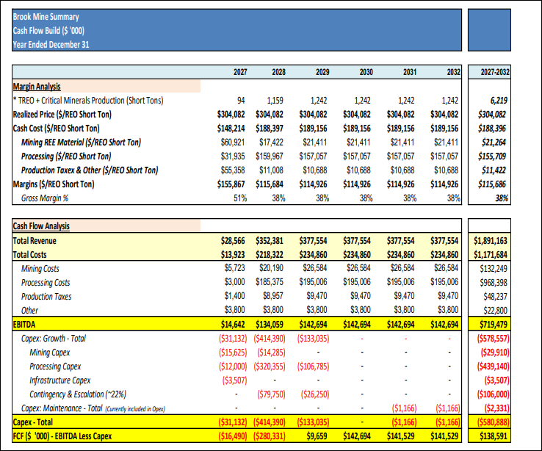Select production value 1,159 for 2028
This screenshot has width=542, height=451.
pos(275,101)
